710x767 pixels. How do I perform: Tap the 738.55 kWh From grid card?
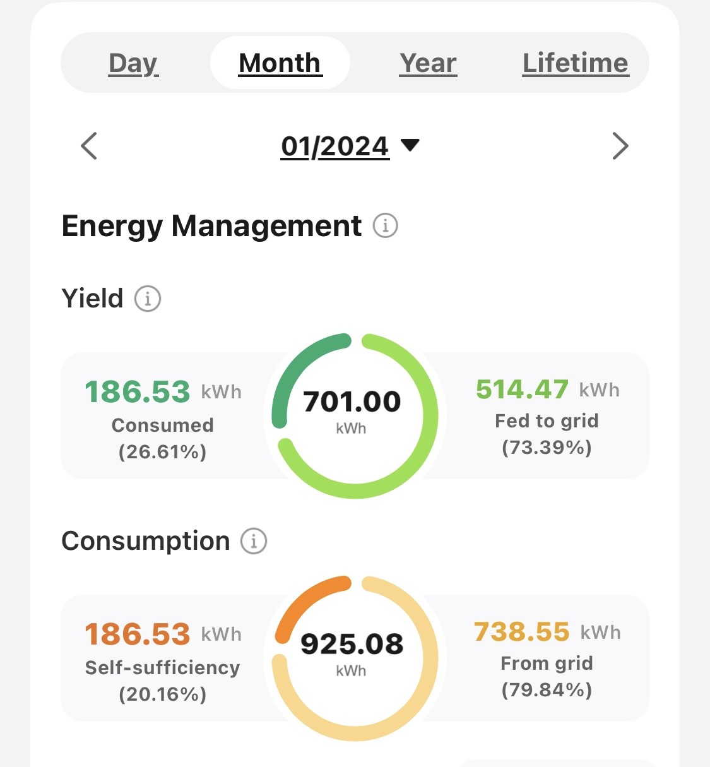[547, 659]
